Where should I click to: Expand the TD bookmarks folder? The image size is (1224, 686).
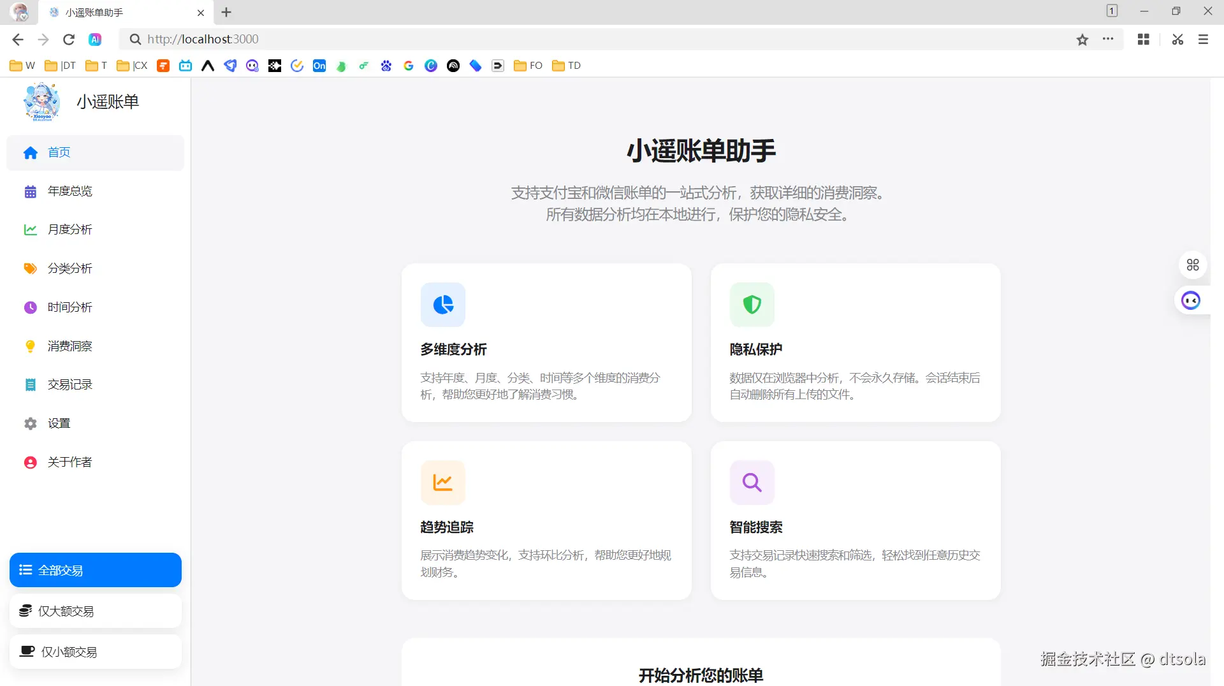(x=566, y=66)
